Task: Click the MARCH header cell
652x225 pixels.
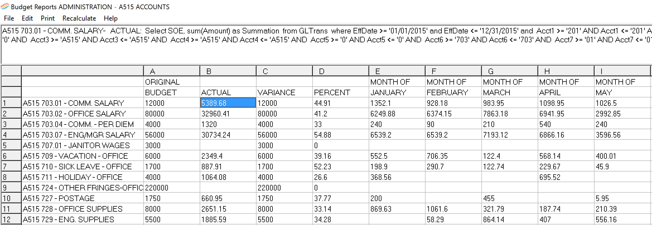Action: pos(509,92)
